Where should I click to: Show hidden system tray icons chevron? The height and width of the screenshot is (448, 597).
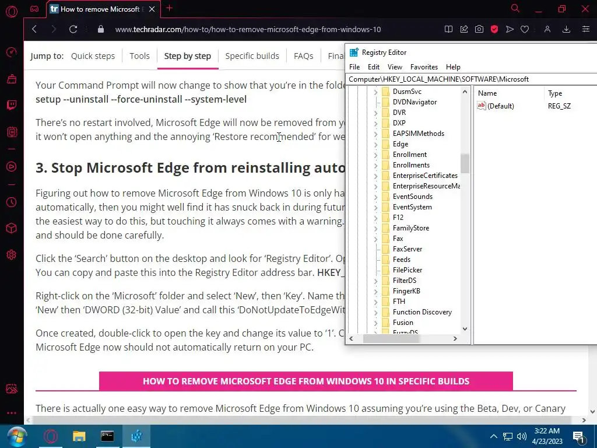point(493,436)
